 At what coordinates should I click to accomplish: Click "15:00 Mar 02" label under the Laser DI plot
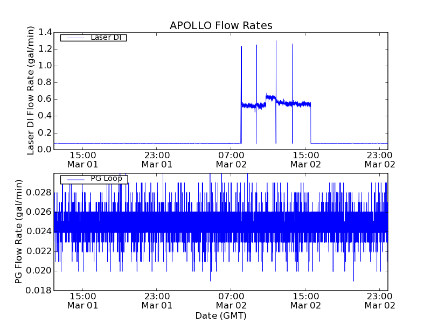[305, 160]
